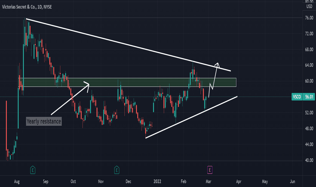This screenshot has height=187, width=316.
Task: Click the Feb label on time axis
Action: 183,182
